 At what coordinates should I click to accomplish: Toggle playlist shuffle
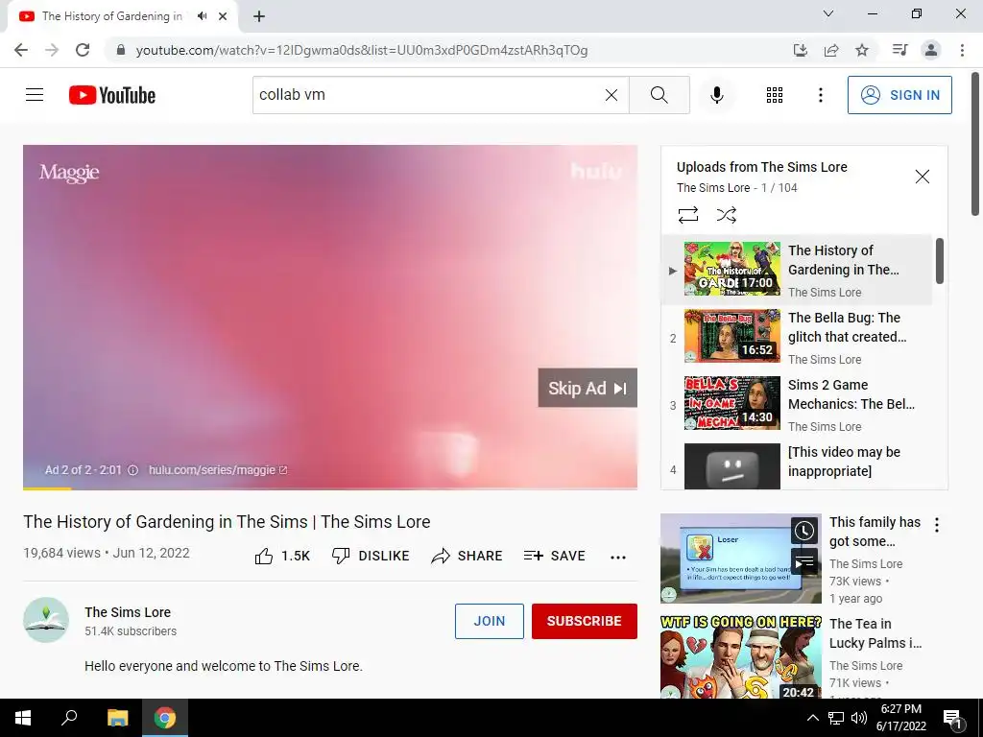(x=726, y=215)
